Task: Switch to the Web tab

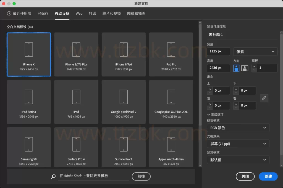Action: coord(79,13)
